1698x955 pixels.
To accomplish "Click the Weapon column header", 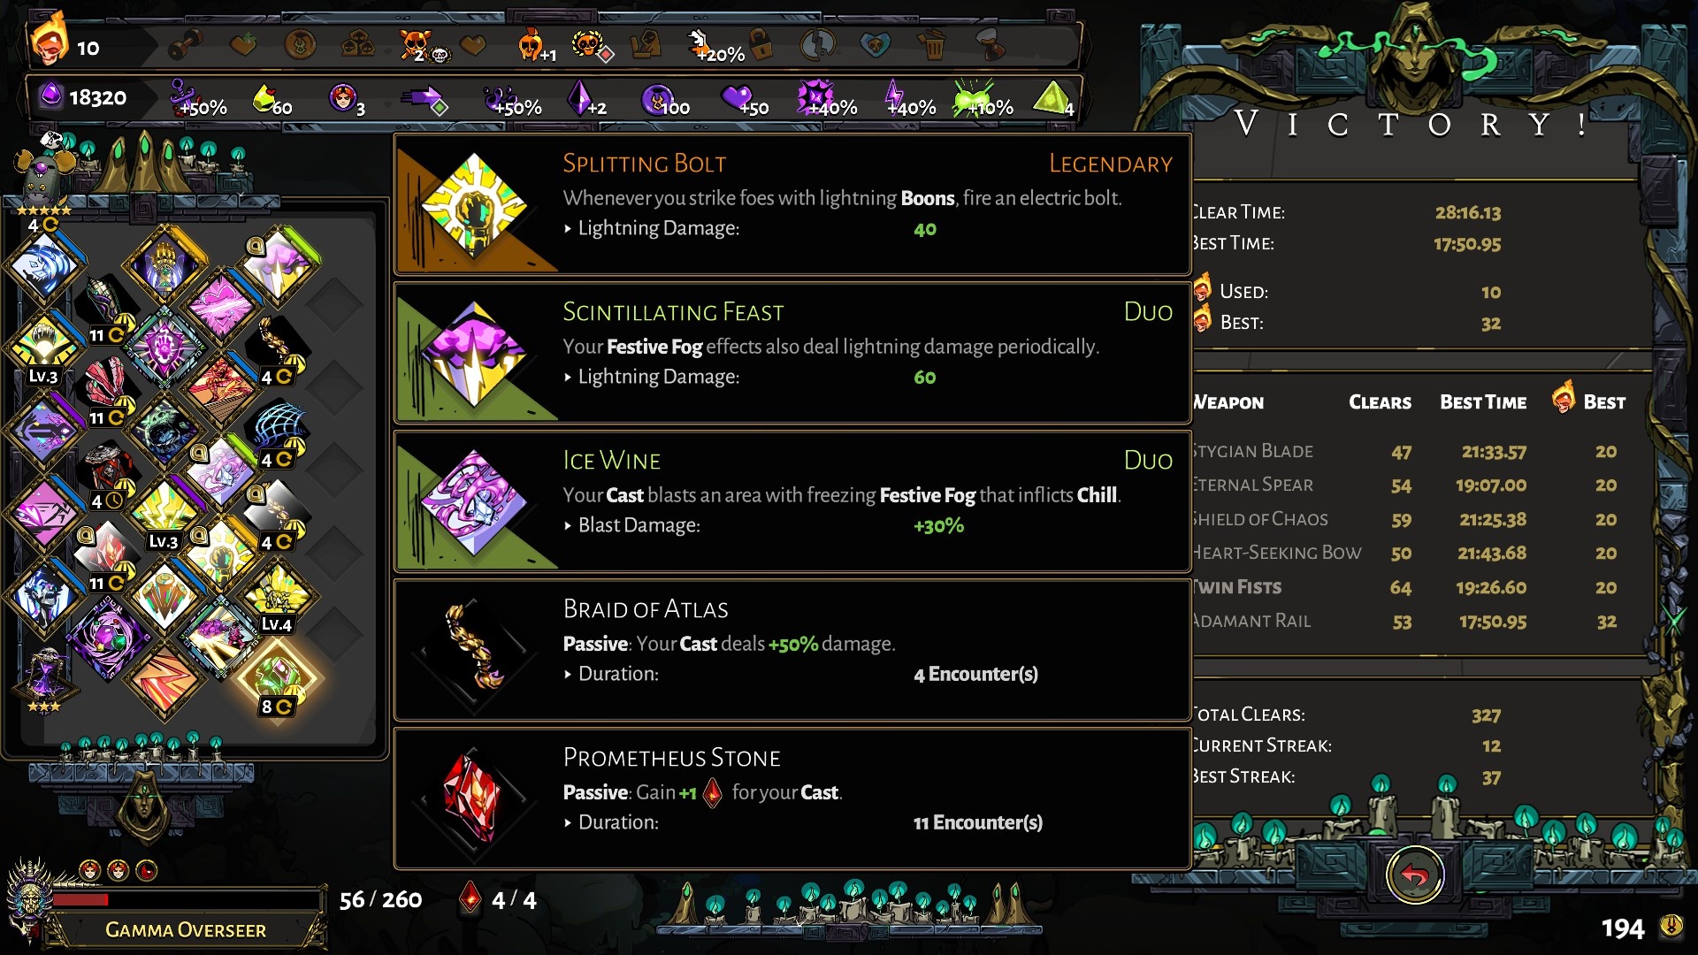I will coord(1228,402).
